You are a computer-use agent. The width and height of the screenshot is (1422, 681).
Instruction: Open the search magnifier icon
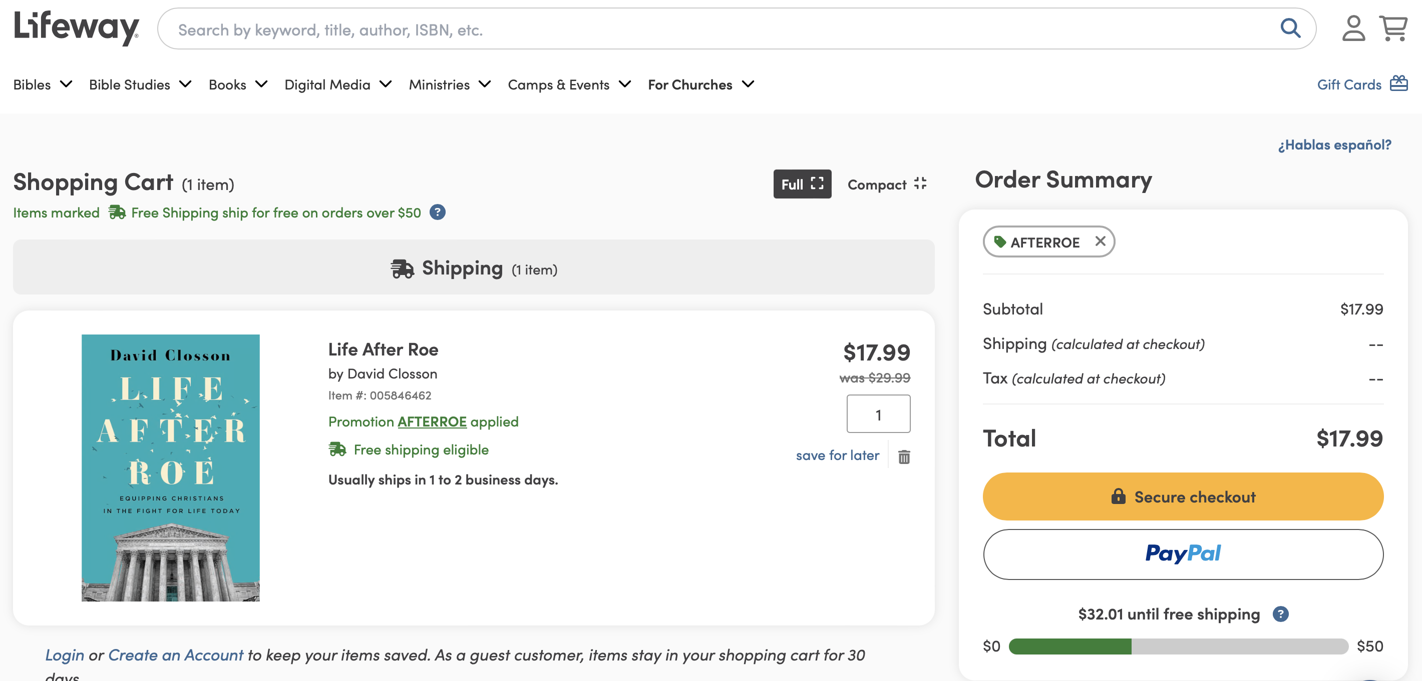pyautogui.click(x=1290, y=28)
